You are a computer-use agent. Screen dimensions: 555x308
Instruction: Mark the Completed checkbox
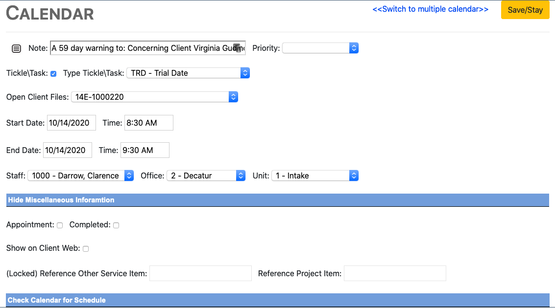click(x=116, y=225)
